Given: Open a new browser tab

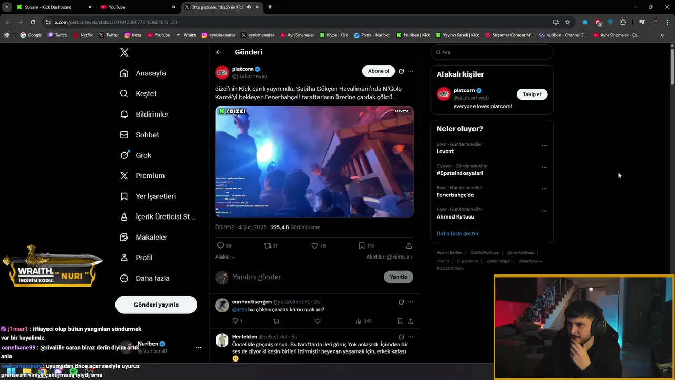Looking at the screenshot, I should [270, 7].
